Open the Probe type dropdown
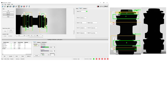This screenshot has height=103, width=167. click(36, 46)
